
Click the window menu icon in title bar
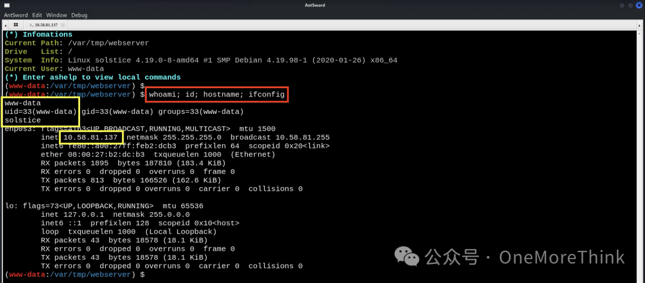pos(7,5)
